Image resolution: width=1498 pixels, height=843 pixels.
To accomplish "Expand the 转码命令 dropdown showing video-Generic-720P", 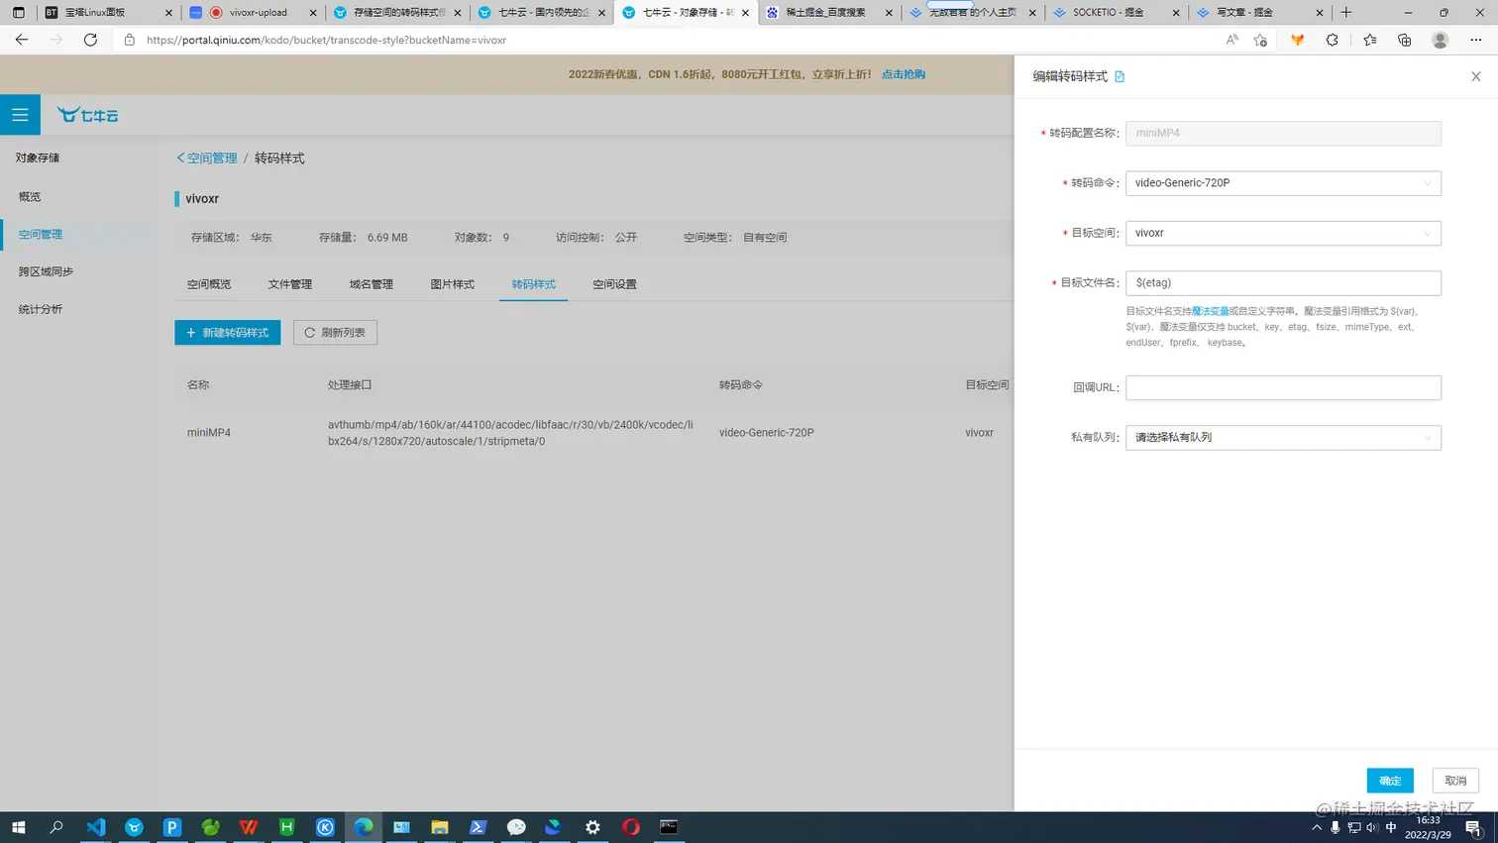I will coord(1283,183).
